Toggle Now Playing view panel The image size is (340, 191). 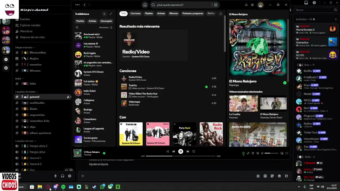pos(243,153)
